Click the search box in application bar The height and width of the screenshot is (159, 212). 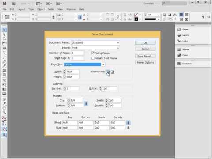[174, 4]
